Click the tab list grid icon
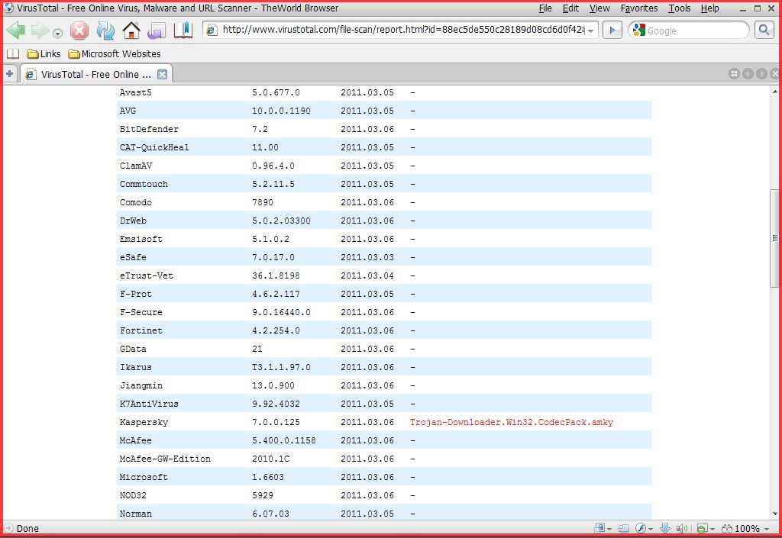This screenshot has width=782, height=538. click(734, 74)
